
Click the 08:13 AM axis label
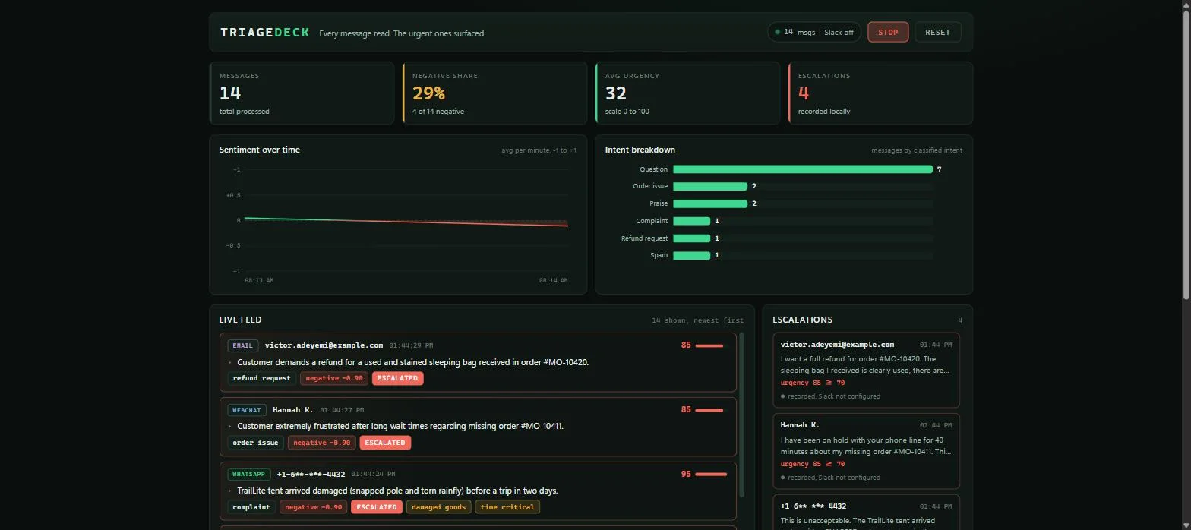(x=259, y=281)
